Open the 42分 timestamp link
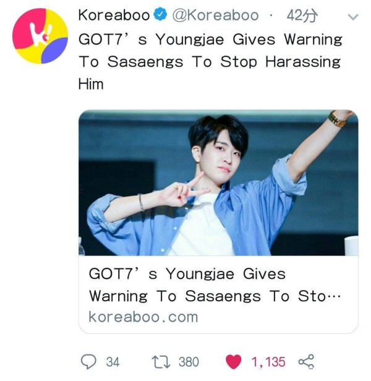371x381 pixels. pos(302,15)
